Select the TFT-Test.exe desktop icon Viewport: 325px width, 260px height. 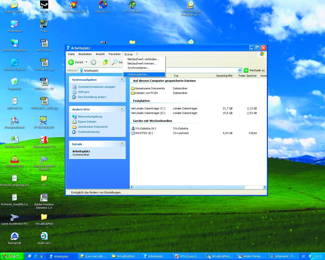pyautogui.click(x=132, y=7)
